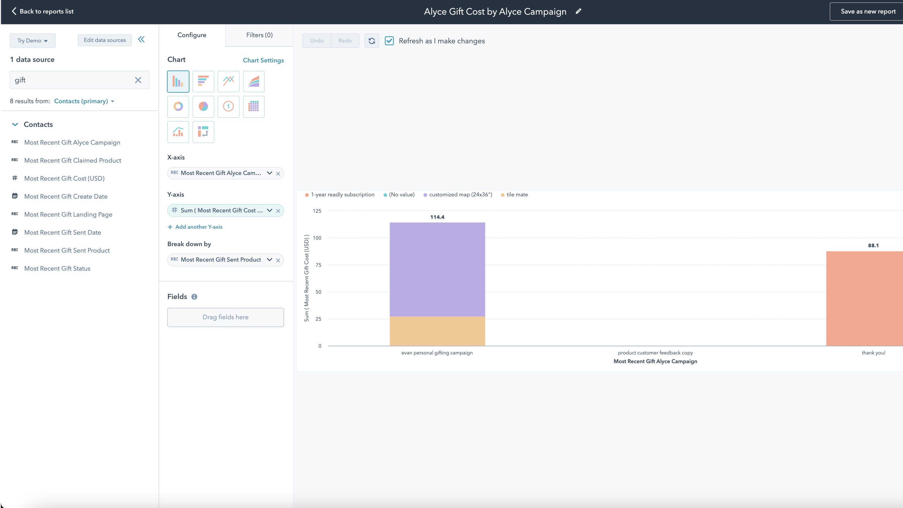The height and width of the screenshot is (508, 903).
Task: Clear the gift search input field
Action: pos(138,80)
